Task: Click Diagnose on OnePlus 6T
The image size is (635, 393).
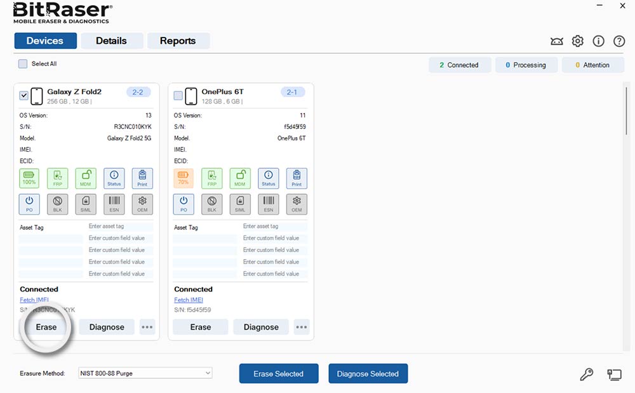Action: tap(261, 327)
